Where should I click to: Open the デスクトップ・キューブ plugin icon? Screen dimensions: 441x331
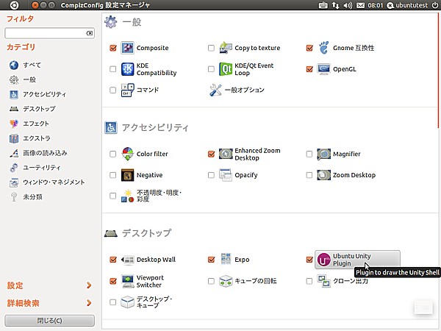(127, 302)
